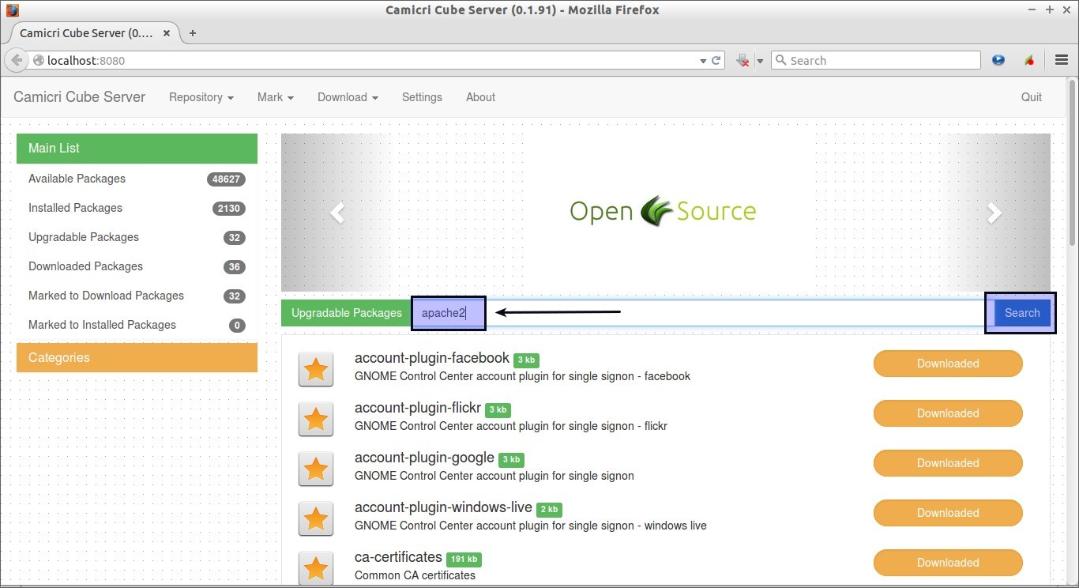The width and height of the screenshot is (1079, 588).
Task: Select Available Packages in Main List
Action: coord(137,179)
